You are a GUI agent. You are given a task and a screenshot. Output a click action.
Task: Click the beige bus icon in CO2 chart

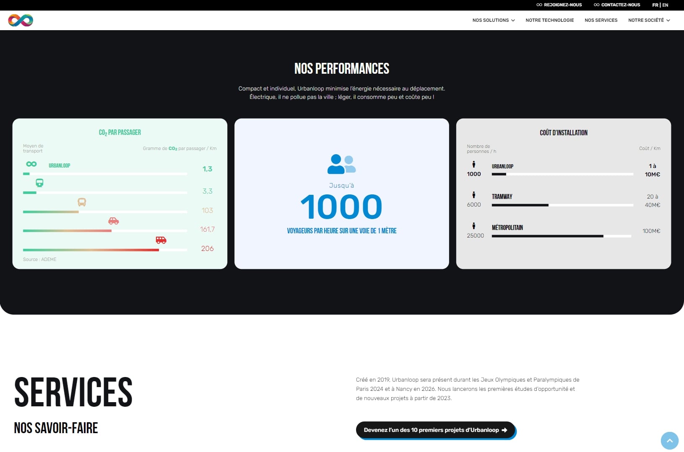pos(82,202)
